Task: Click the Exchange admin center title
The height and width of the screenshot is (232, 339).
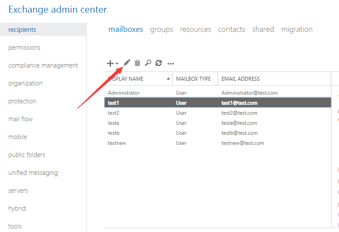Action: [x=58, y=10]
